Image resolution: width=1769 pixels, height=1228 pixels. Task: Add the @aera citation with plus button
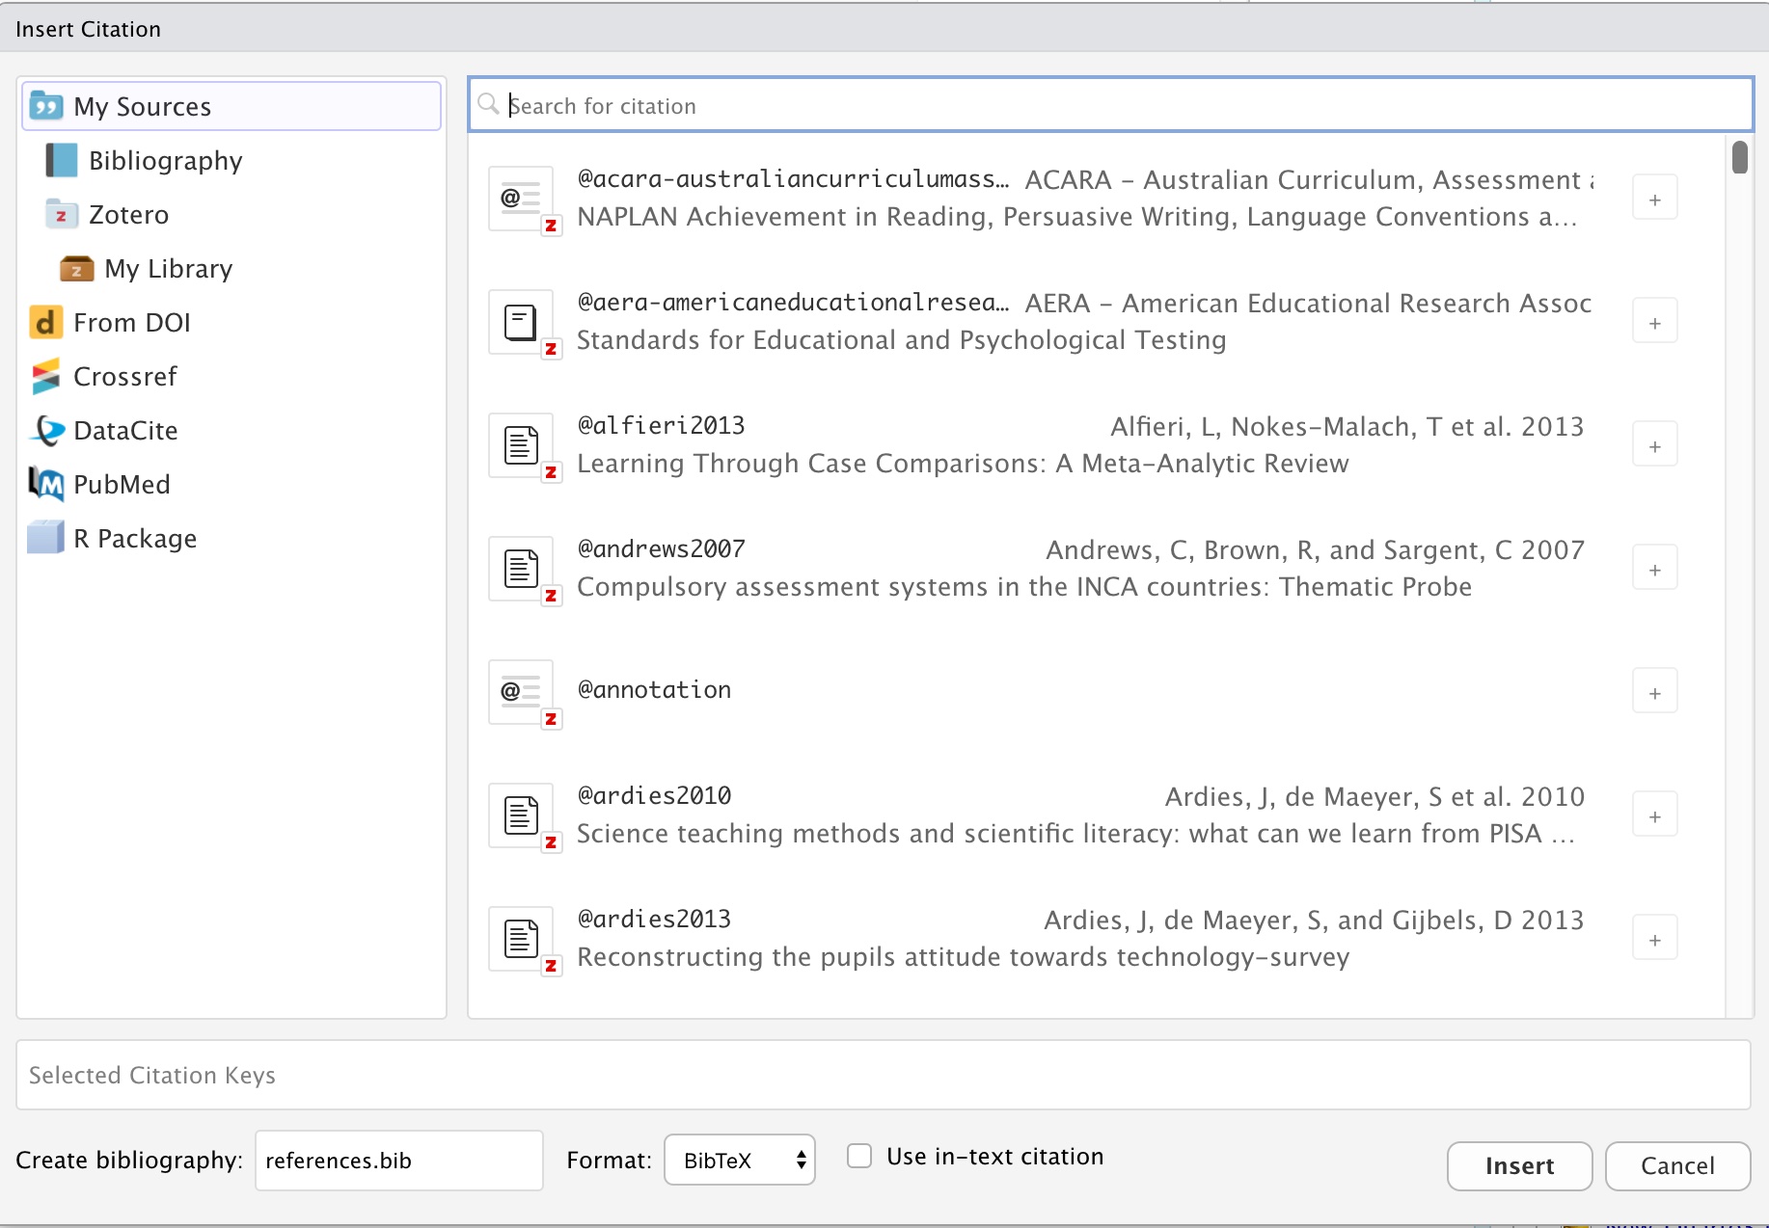[1654, 322]
